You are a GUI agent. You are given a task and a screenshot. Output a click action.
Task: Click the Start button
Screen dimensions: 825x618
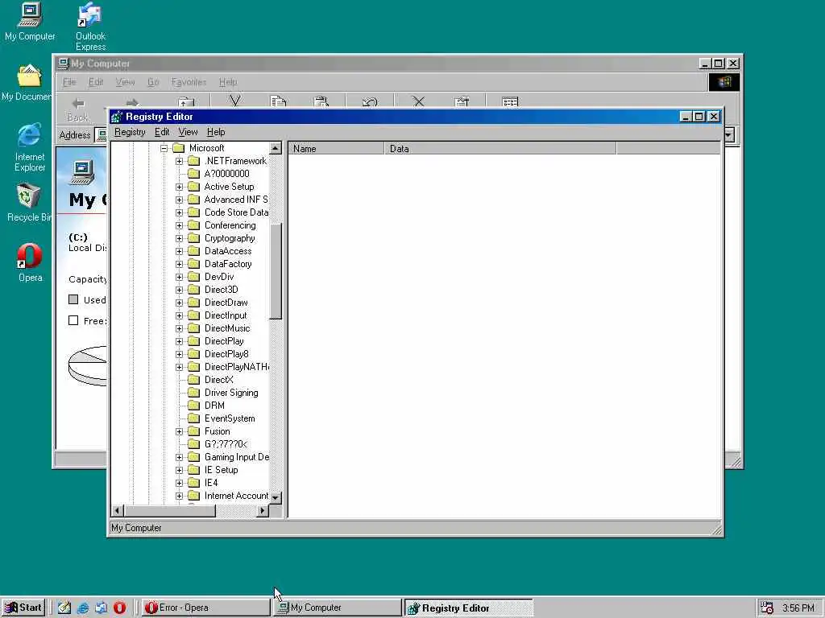[x=23, y=608]
